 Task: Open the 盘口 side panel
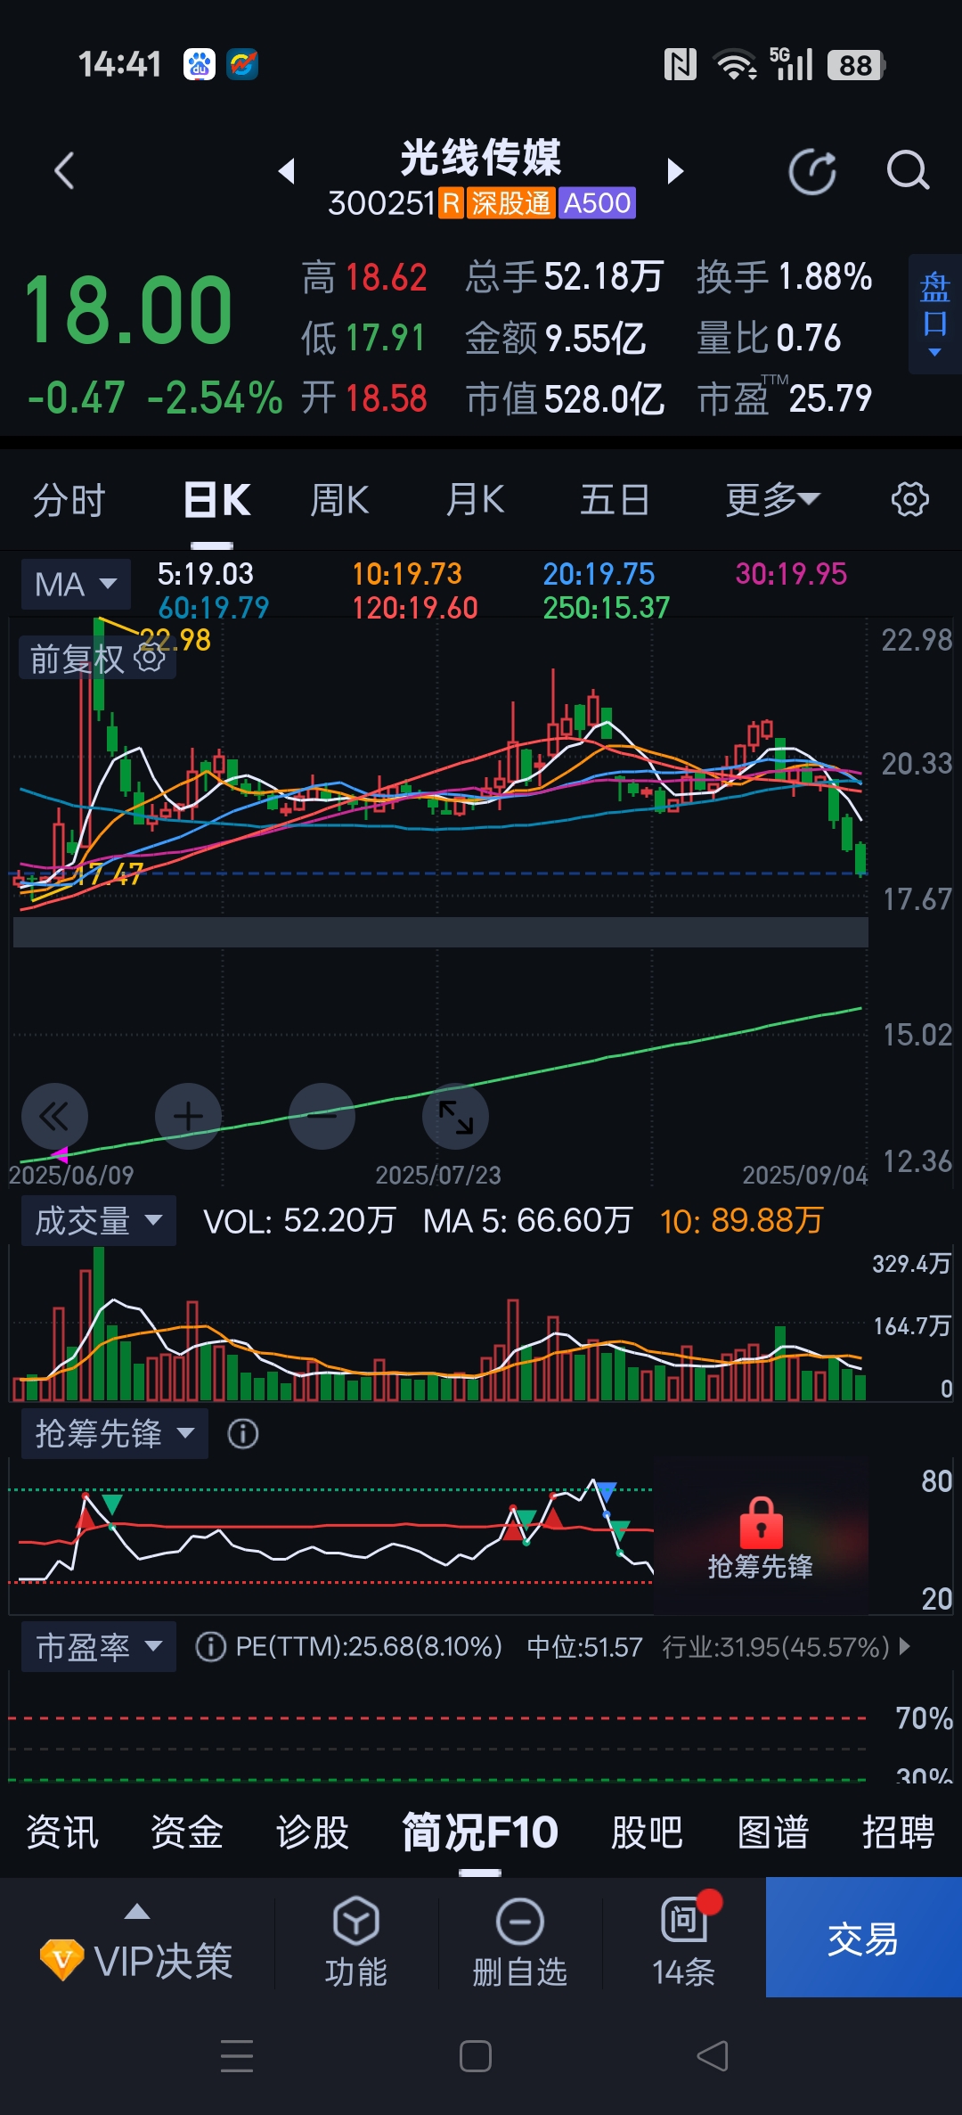[934, 314]
